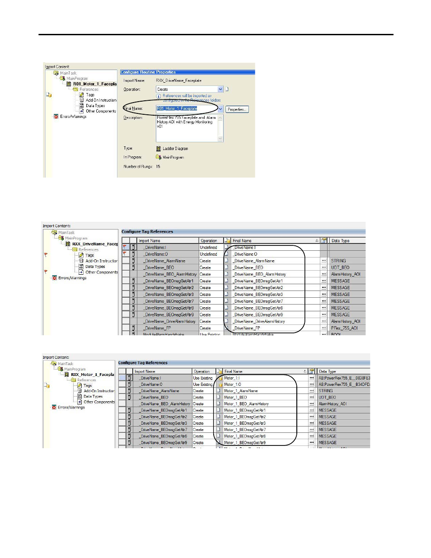The image size is (431, 558).
Task: Click Final Name column header in bottom table
Action: [x=265, y=371]
